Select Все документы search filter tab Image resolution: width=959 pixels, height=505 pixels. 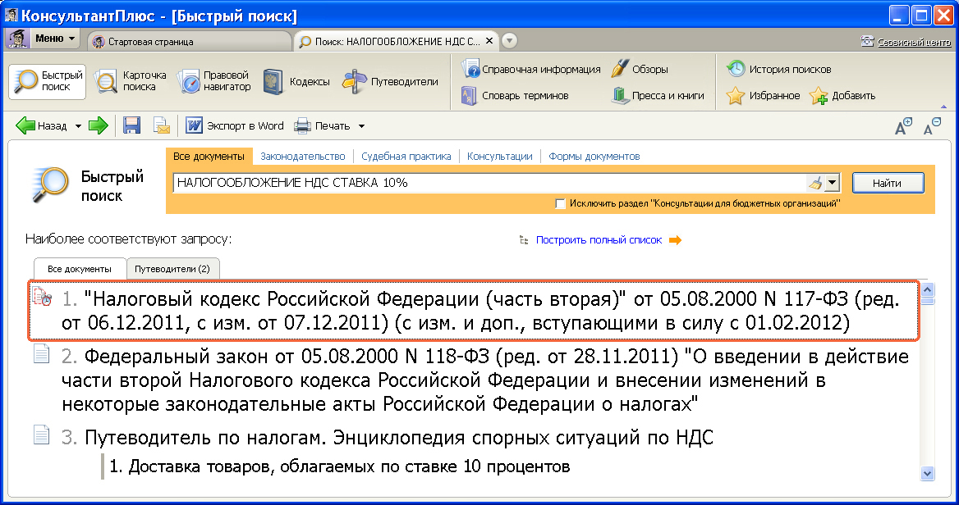[x=209, y=157]
